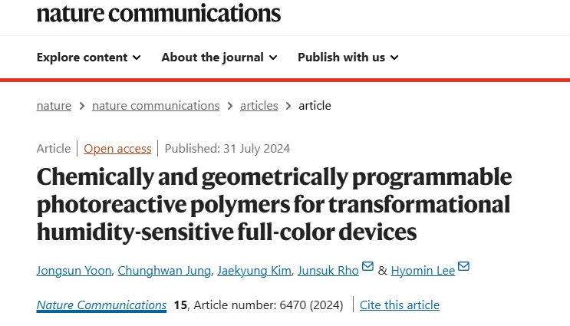The width and height of the screenshot is (570, 326).
Task: Click chevron arrow beside About the journal
Action: click(x=273, y=58)
